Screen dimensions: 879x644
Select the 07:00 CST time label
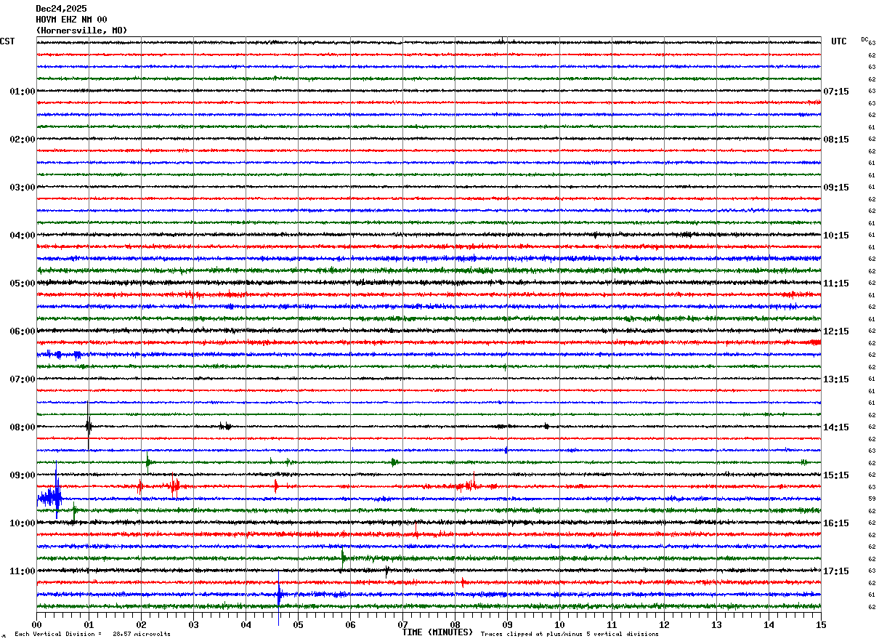point(23,379)
